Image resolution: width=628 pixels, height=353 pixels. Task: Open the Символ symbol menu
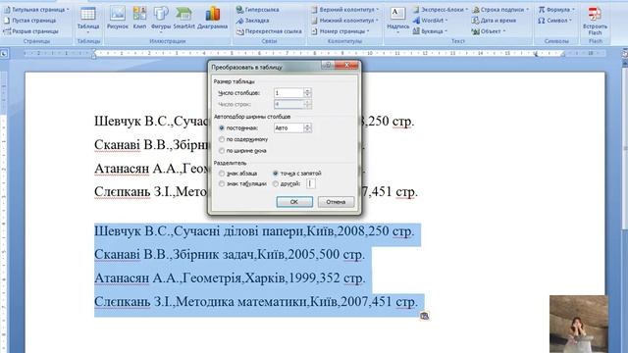554,20
